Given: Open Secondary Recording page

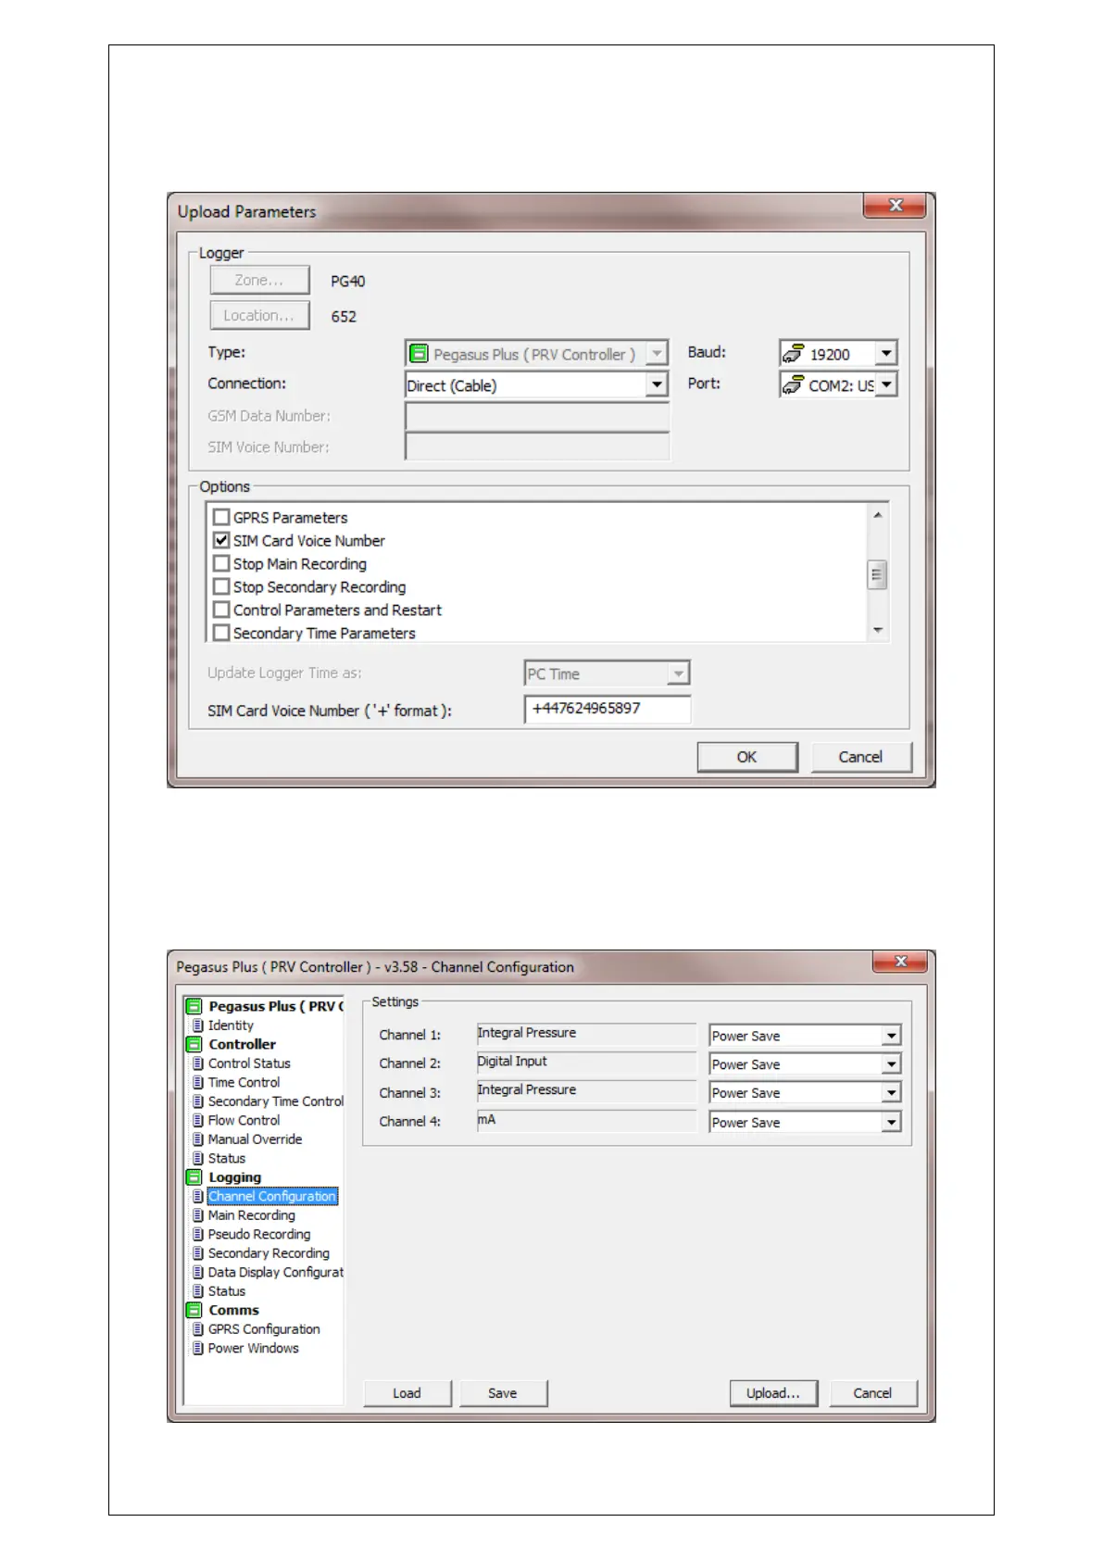Looking at the screenshot, I should click(x=269, y=1253).
